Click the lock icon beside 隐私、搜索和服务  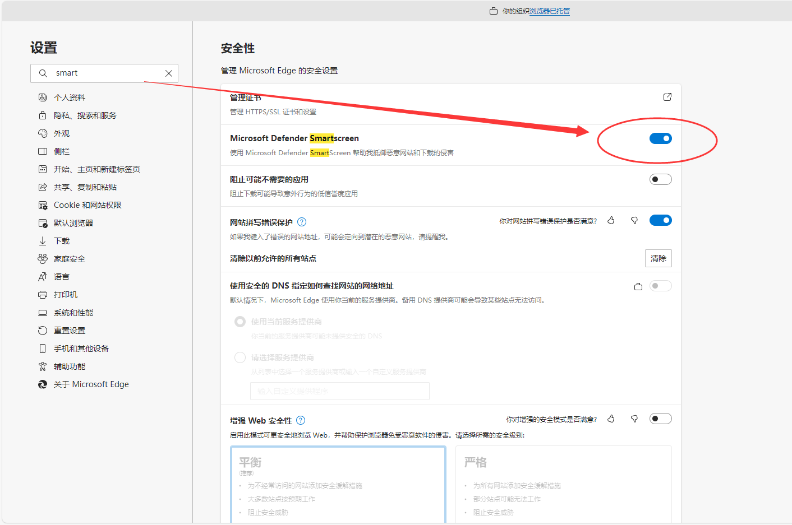pos(43,115)
